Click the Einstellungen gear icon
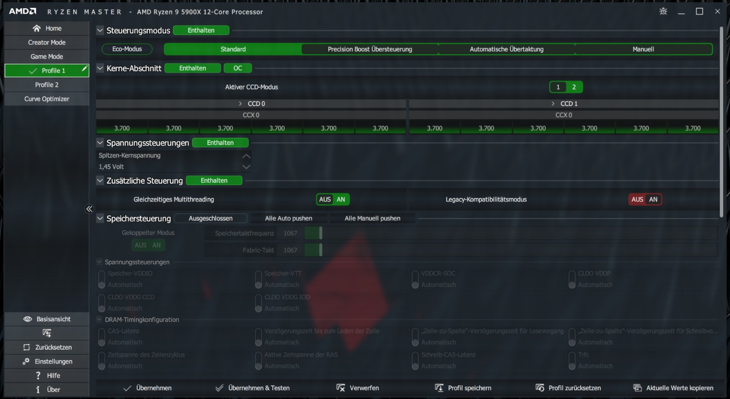Image resolution: width=730 pixels, height=399 pixels. (26, 362)
